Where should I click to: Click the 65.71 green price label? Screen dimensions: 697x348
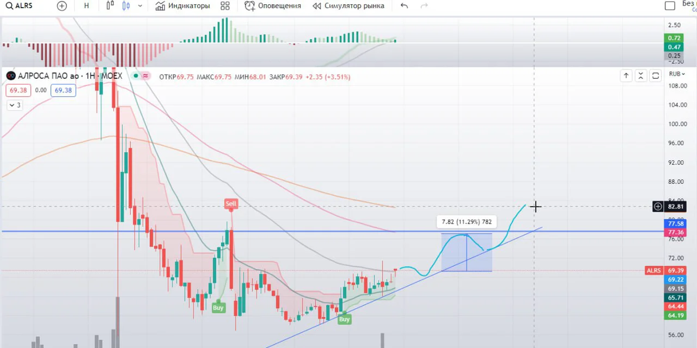pyautogui.click(x=675, y=297)
